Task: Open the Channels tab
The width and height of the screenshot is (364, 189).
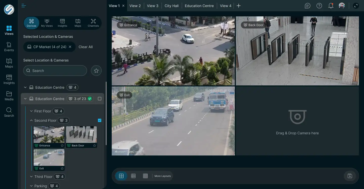Action: point(93,23)
